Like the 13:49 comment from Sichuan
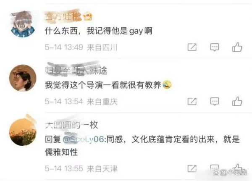This screenshot has height=181, width=252. 237,47
